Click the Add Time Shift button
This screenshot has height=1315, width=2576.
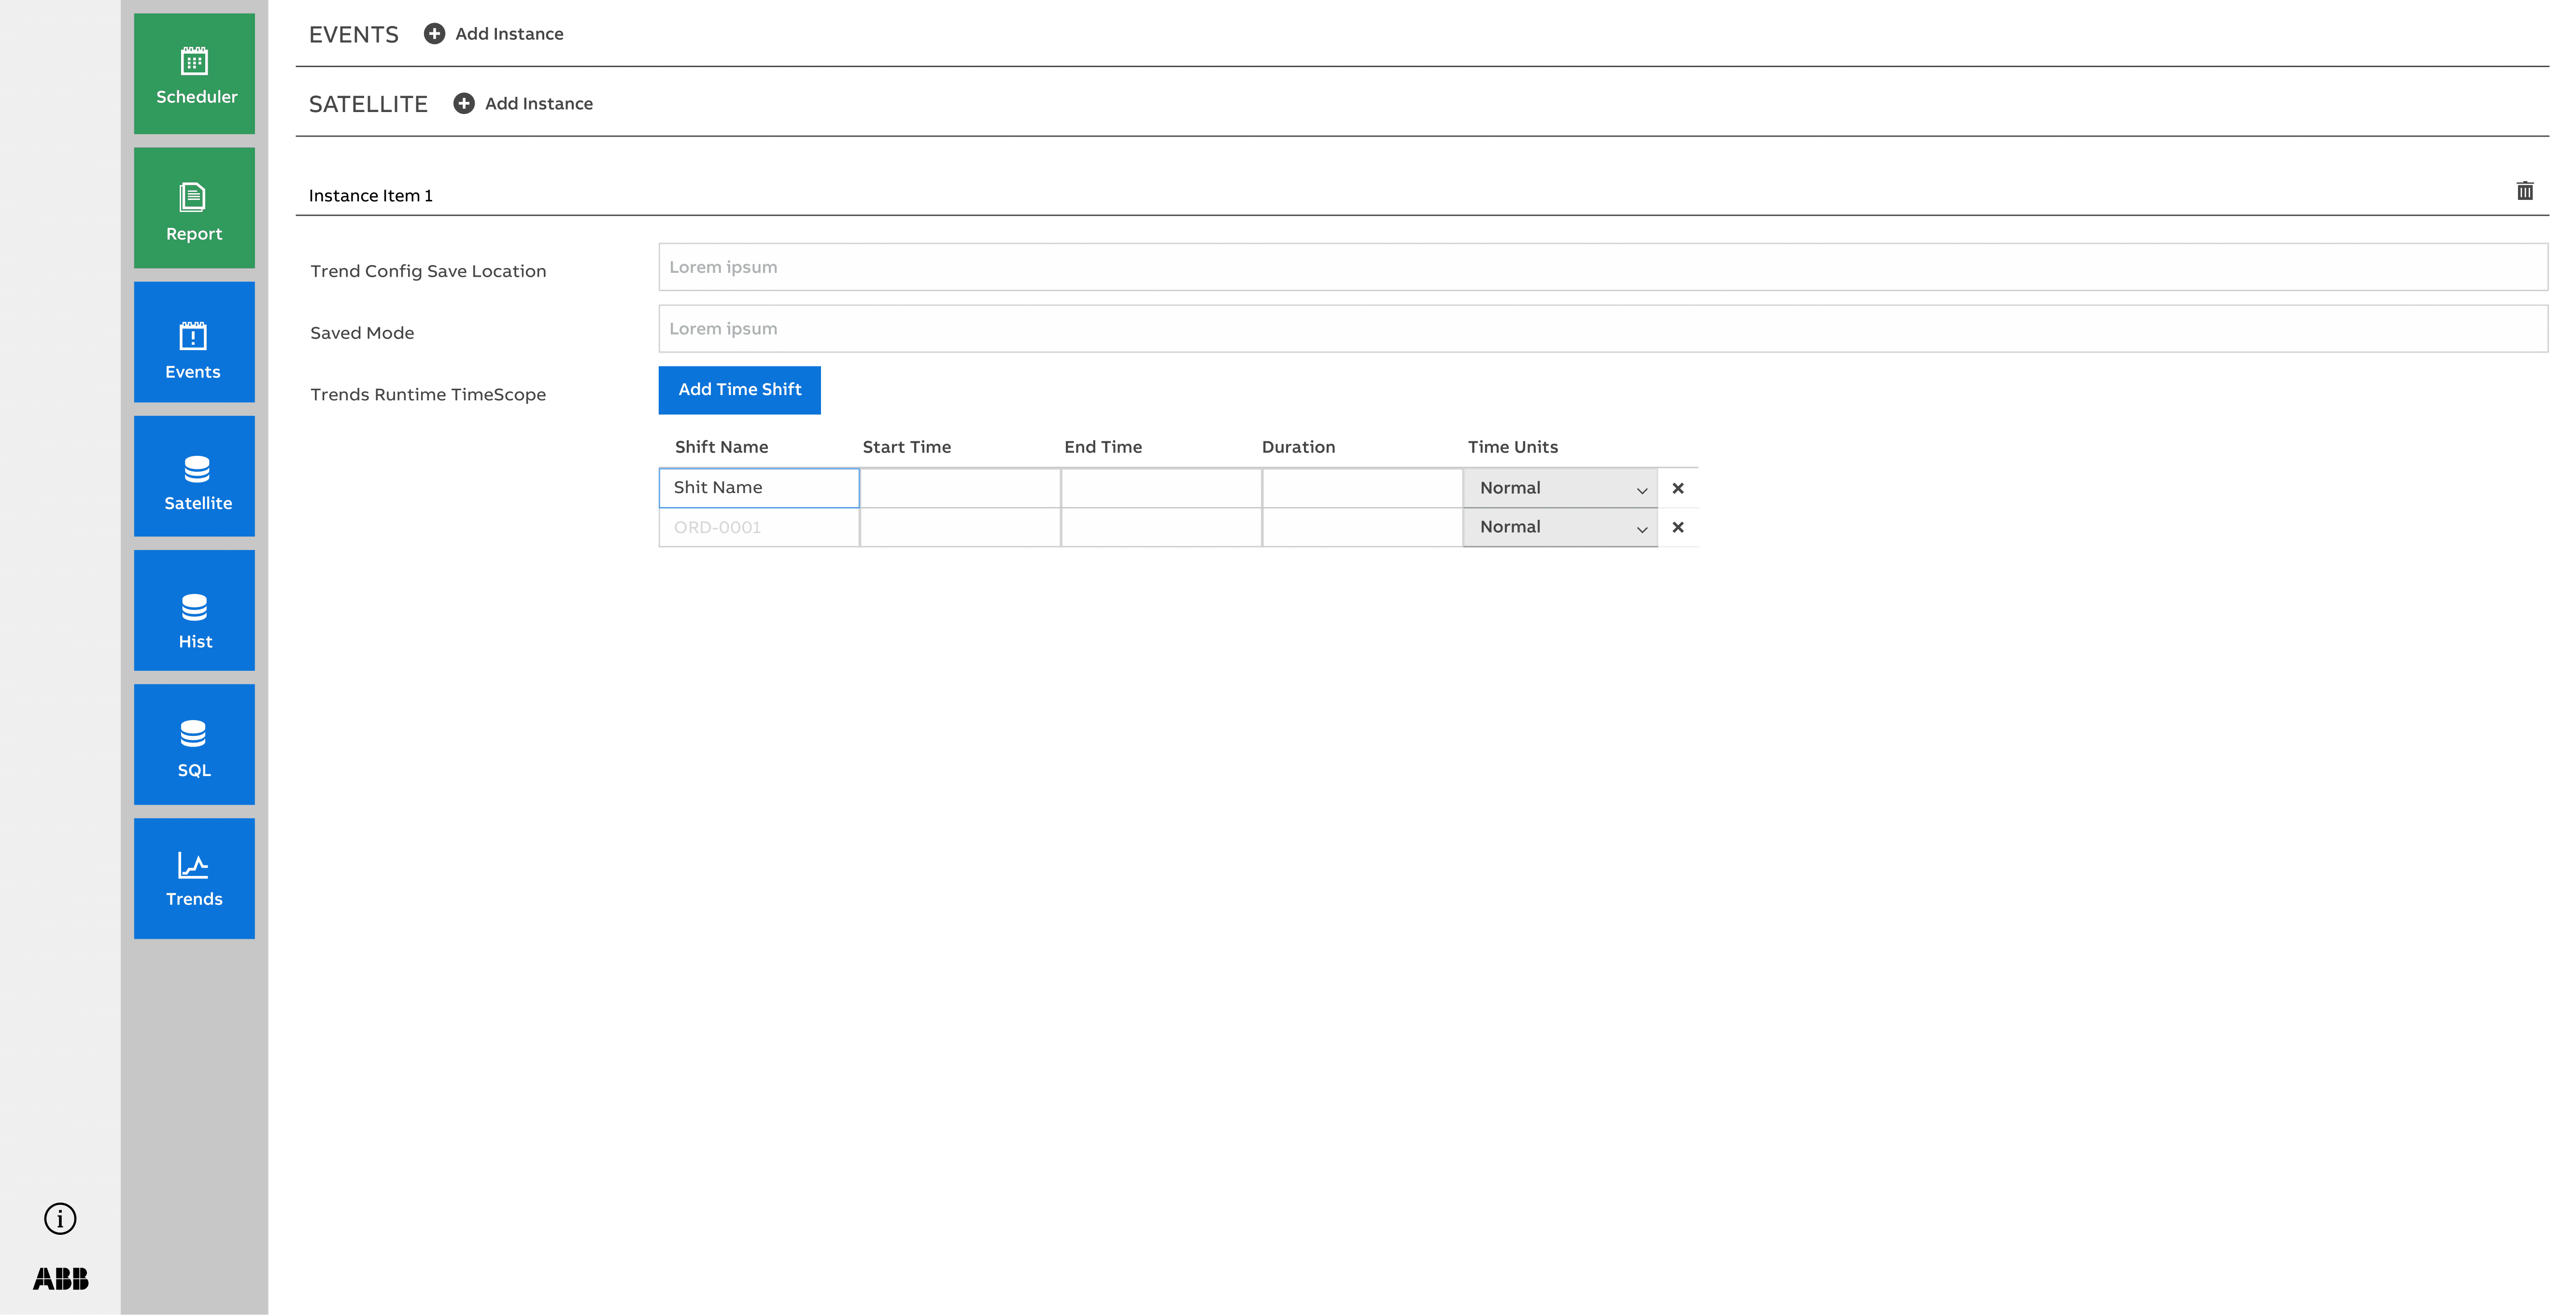(x=739, y=390)
